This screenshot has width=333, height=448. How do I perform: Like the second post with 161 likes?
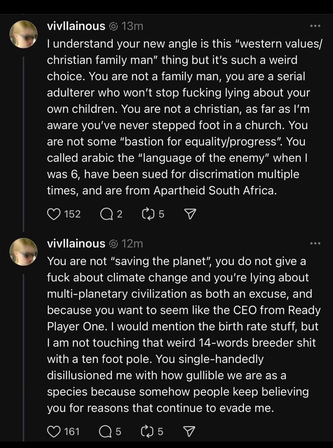53,431
